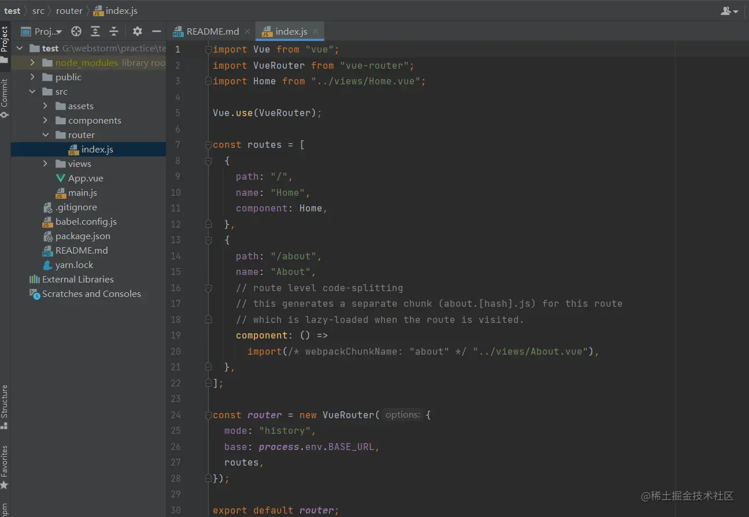Click 'export default router;' line

coord(276,510)
